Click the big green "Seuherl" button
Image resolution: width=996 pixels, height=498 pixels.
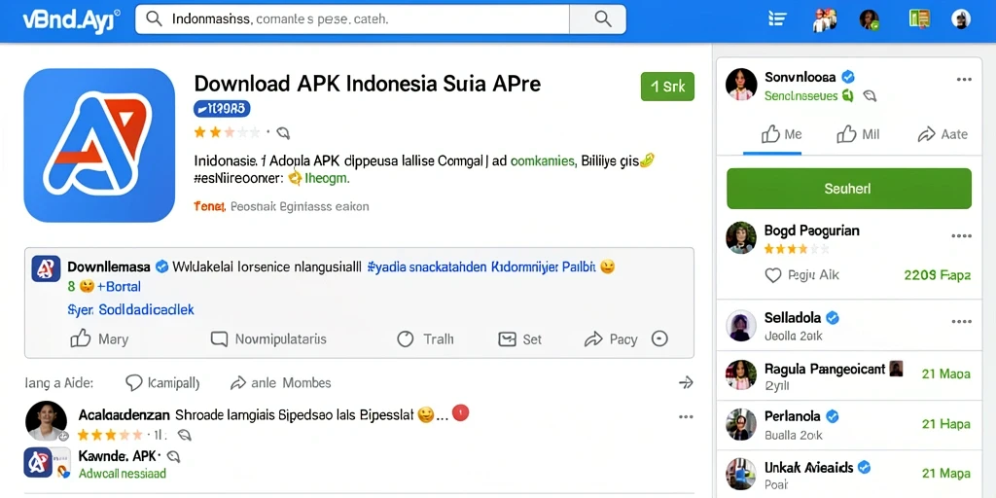coord(849,189)
